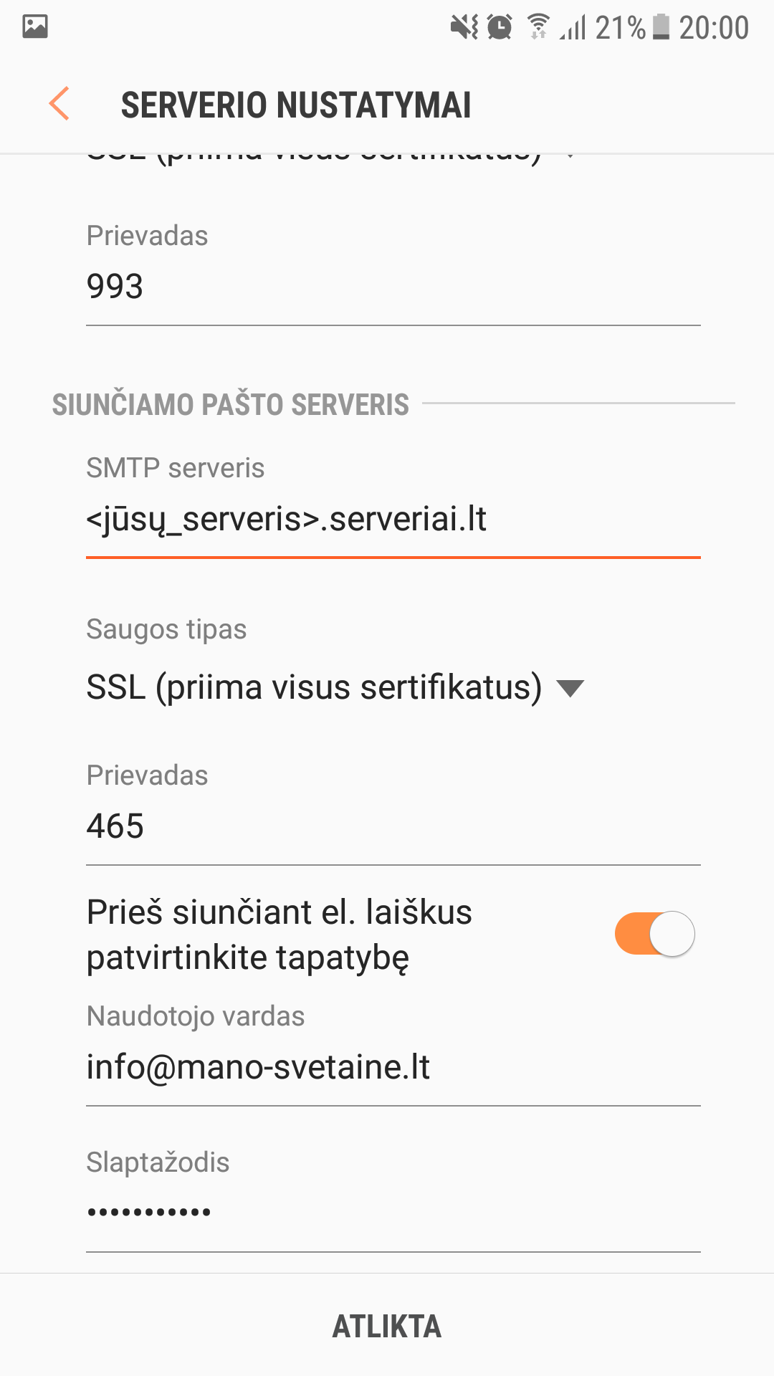Screen dimensions: 774x1376
Task: Tap the muted sound status icon
Action: [464, 27]
